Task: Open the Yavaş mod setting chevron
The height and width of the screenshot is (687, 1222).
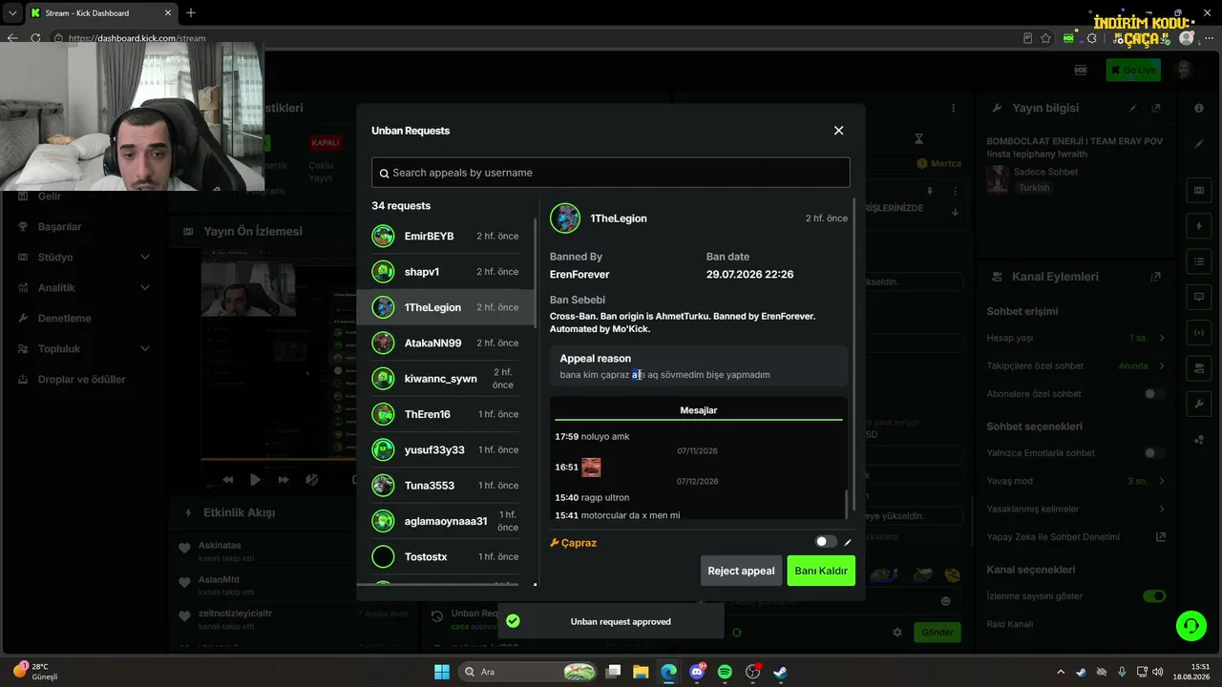Action: tap(1162, 481)
